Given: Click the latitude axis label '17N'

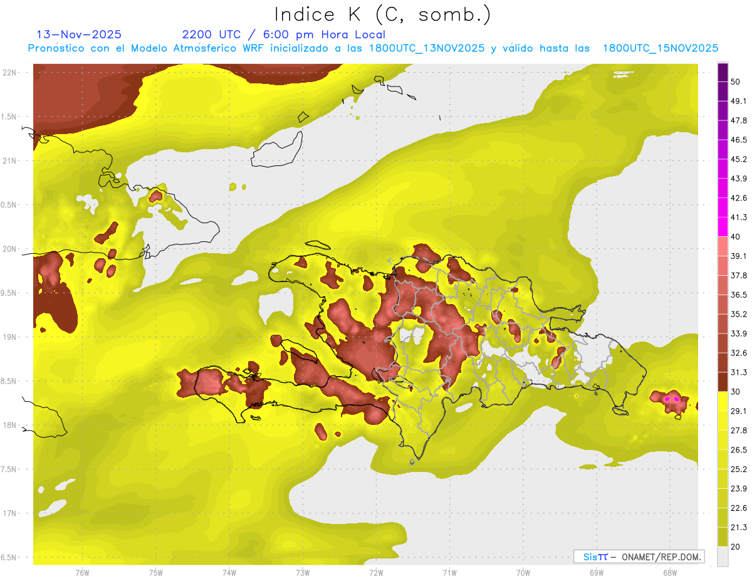Looking at the screenshot, I should pyautogui.click(x=9, y=513).
